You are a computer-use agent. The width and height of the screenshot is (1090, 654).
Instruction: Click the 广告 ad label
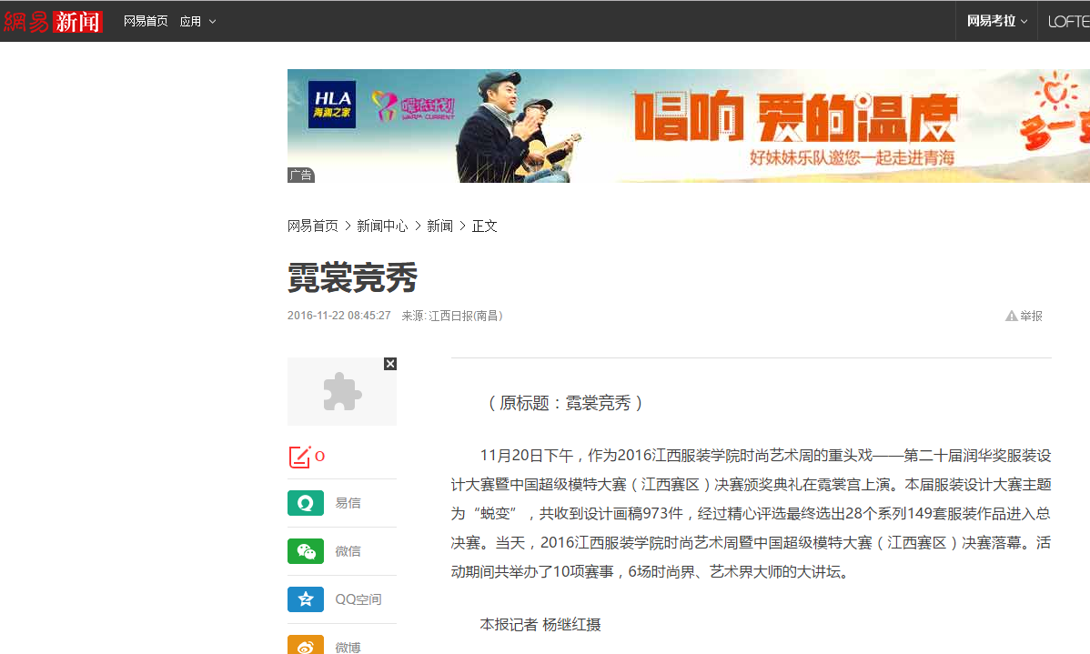[301, 175]
